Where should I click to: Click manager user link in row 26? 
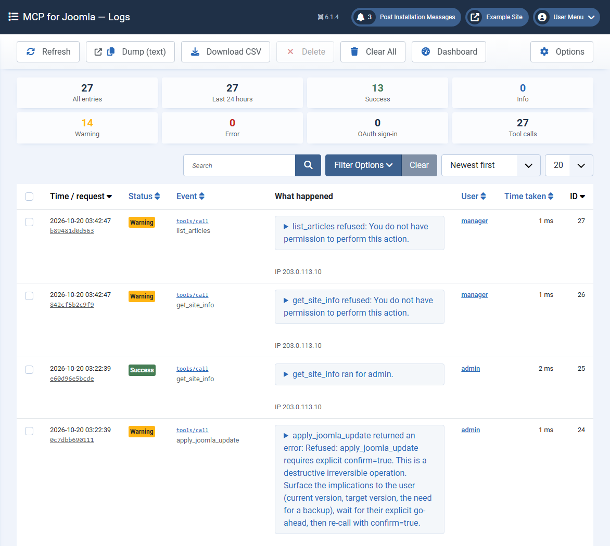click(x=474, y=294)
